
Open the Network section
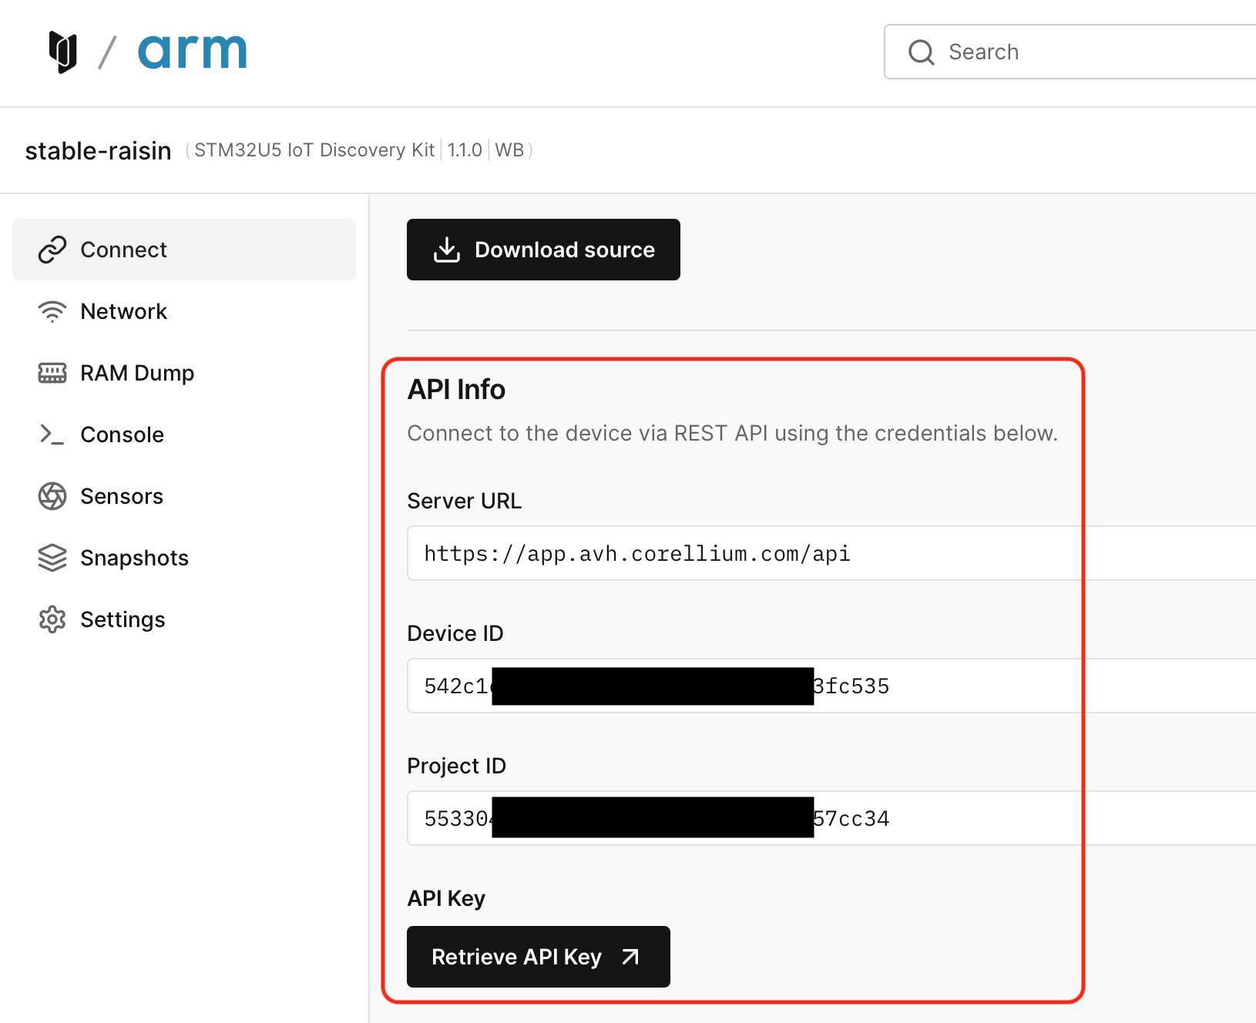(x=184, y=311)
